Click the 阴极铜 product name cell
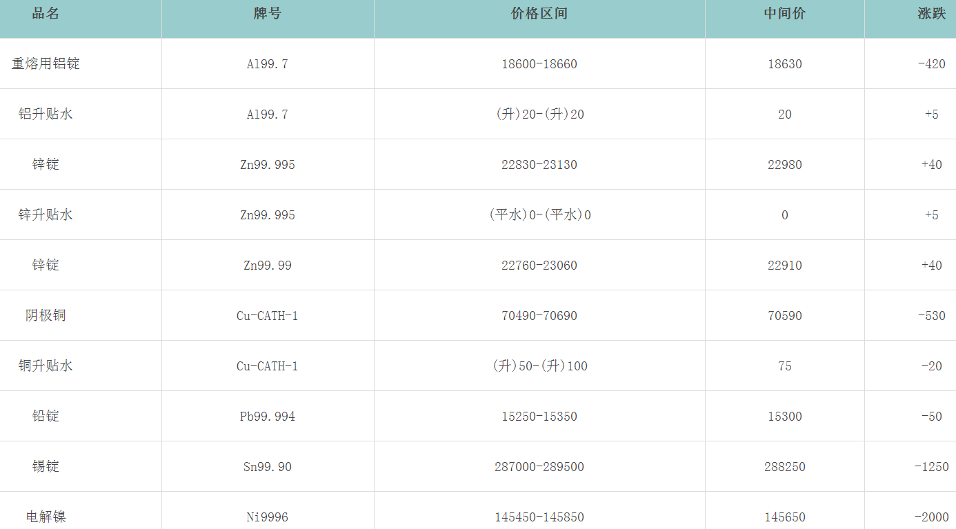 (46, 315)
